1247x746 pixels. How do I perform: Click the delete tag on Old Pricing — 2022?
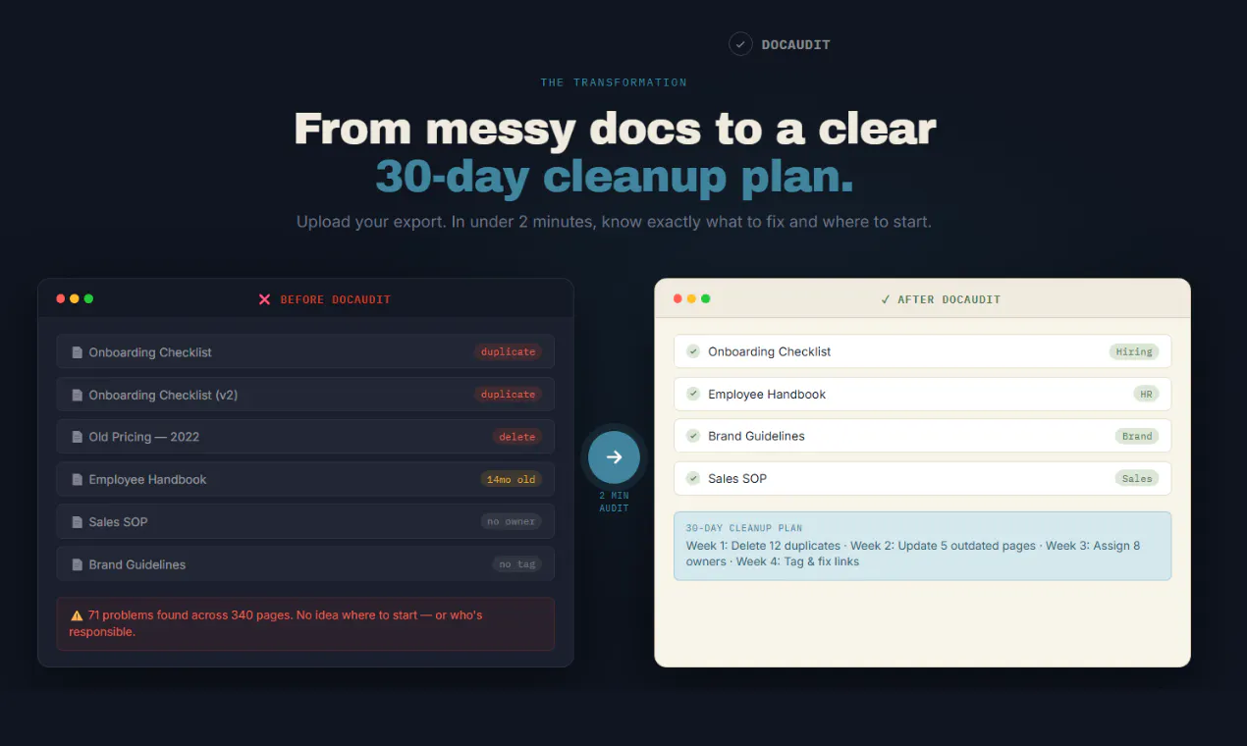point(517,437)
